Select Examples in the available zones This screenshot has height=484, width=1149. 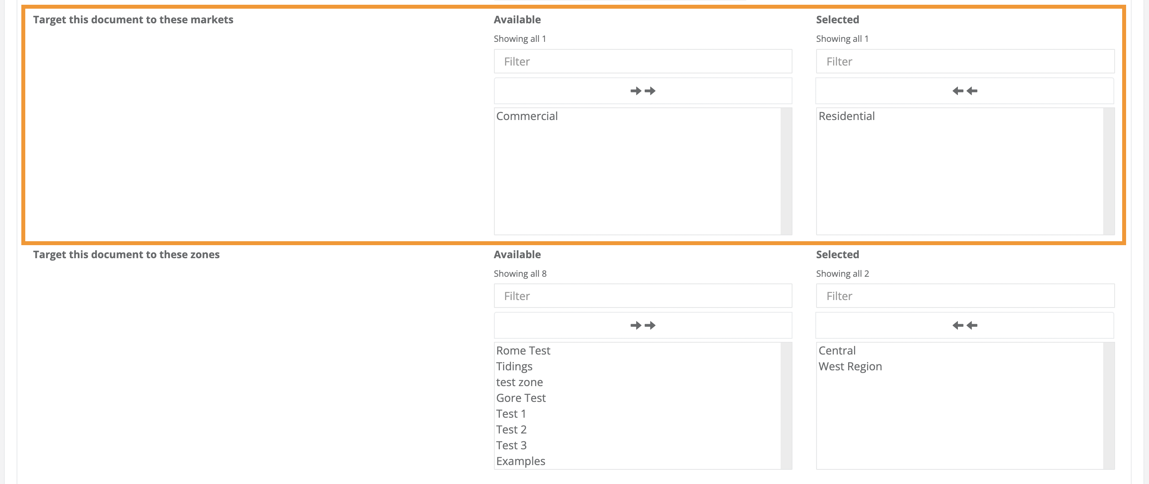coord(521,461)
